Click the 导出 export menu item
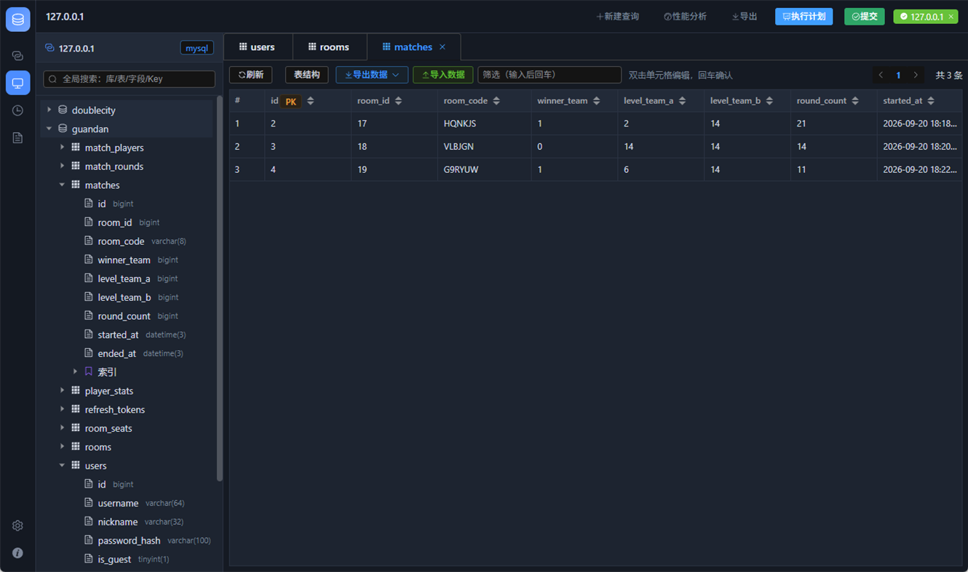 pos(745,17)
